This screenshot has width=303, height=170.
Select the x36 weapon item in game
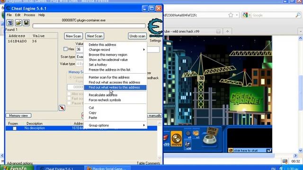pyautogui.click(x=188, y=145)
